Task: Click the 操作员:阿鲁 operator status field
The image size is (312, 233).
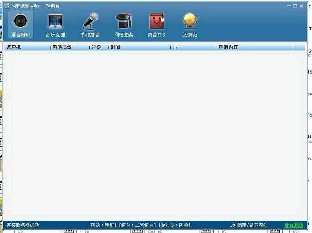Action: (x=174, y=225)
